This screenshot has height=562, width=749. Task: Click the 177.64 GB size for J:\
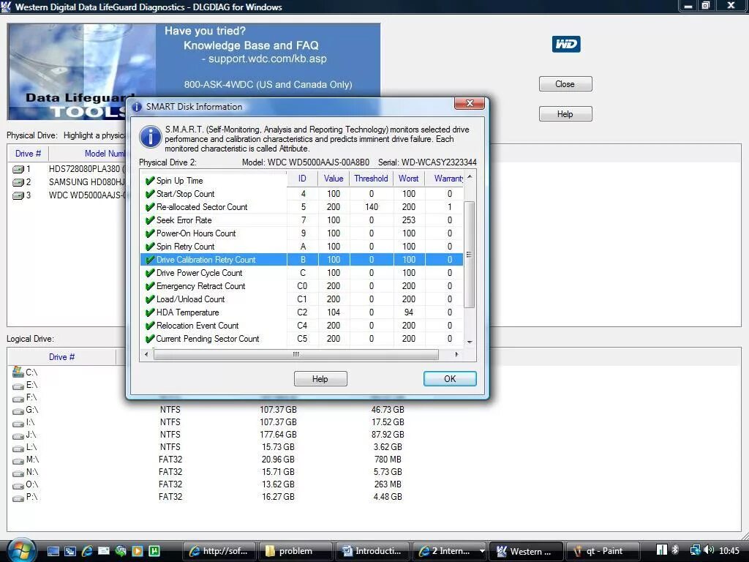coord(278,435)
